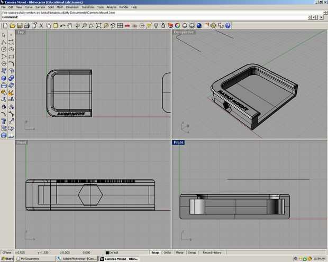
Task: Open a file with the folder icon
Action: [x=13, y=26]
